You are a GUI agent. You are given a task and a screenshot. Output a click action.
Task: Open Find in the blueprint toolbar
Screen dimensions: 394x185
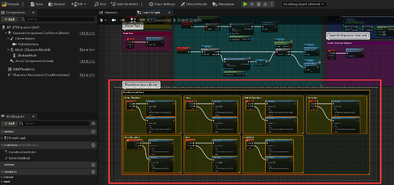coord(100,4)
